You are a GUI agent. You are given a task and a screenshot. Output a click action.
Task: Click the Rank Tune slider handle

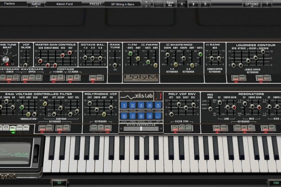(115, 65)
